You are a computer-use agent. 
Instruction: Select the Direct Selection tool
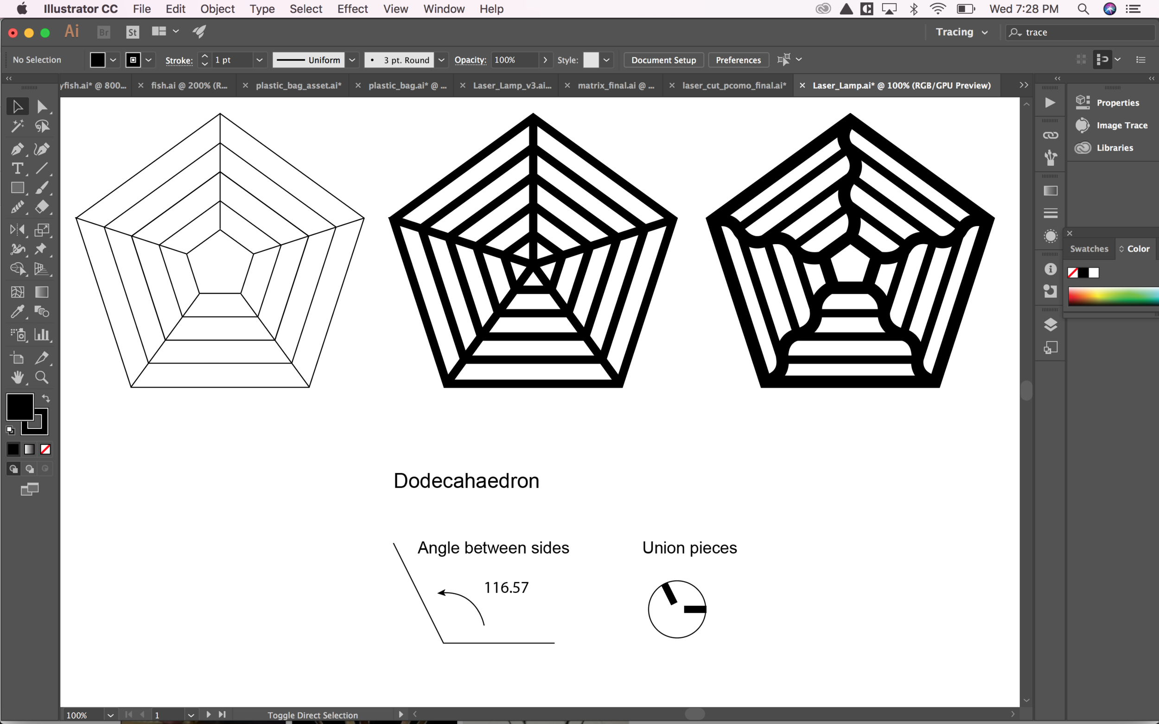pyautogui.click(x=42, y=106)
